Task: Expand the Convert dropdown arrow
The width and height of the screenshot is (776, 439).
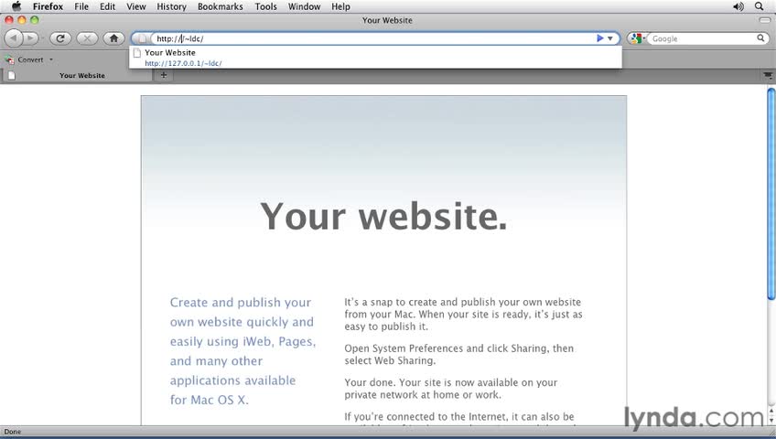Action: click(51, 59)
